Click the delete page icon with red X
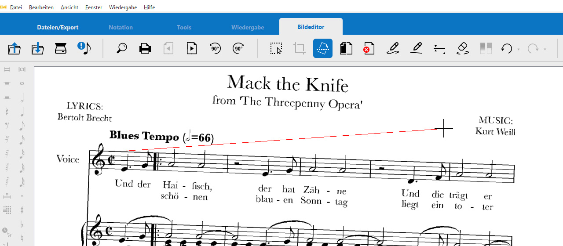Viewport: 563px width, 246px height. (x=369, y=48)
